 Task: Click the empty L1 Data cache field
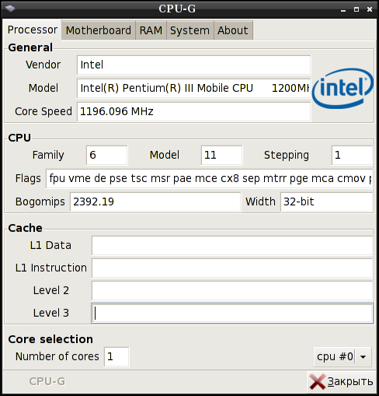pyautogui.click(x=232, y=245)
